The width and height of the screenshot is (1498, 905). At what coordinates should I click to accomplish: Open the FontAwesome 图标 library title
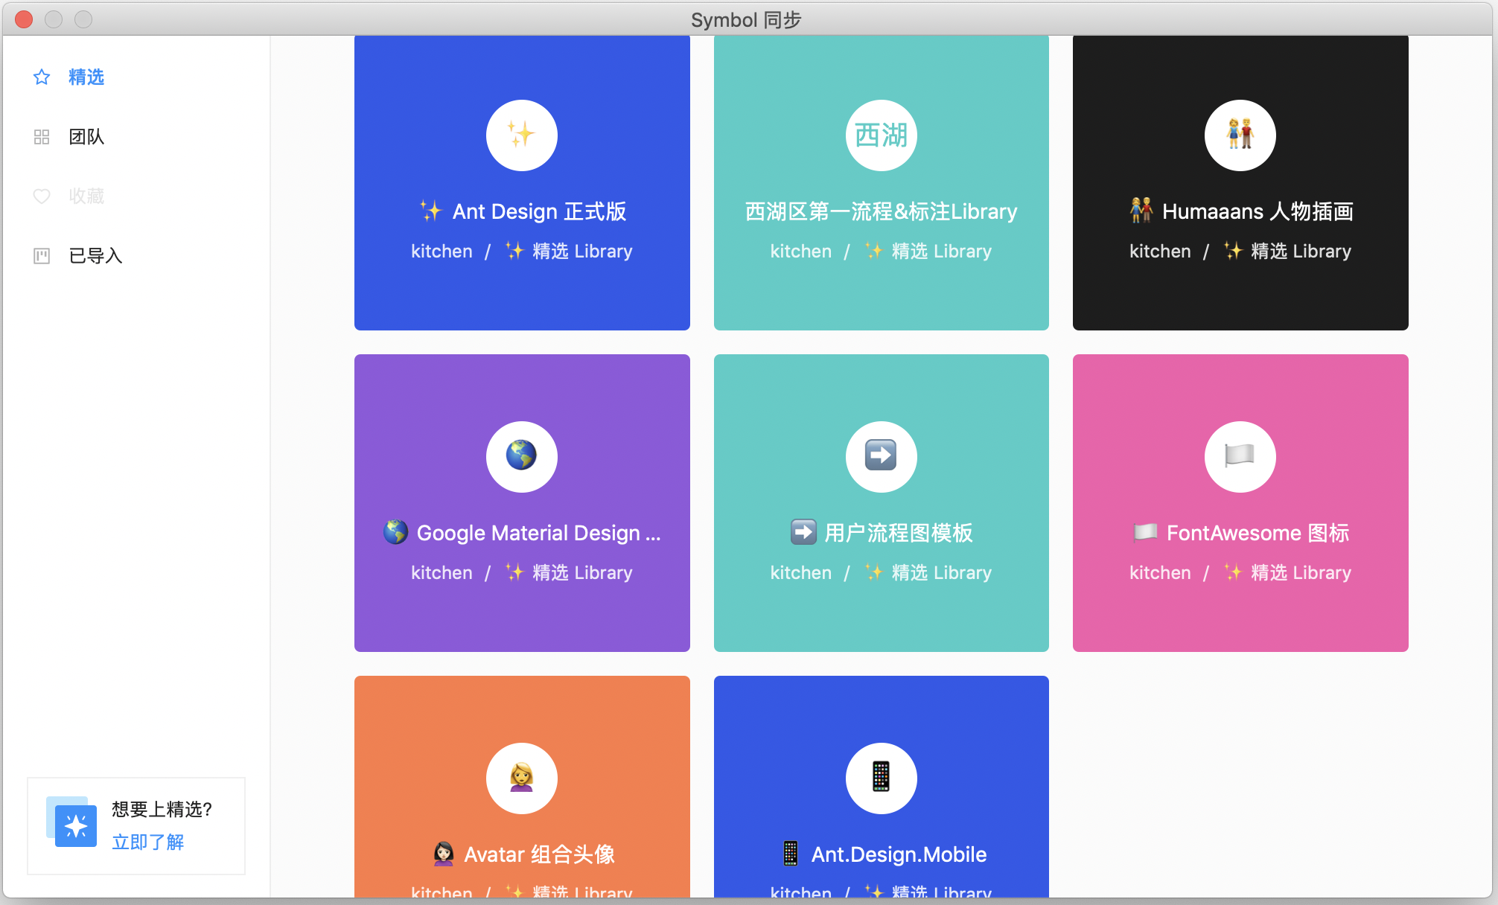pos(1257,533)
